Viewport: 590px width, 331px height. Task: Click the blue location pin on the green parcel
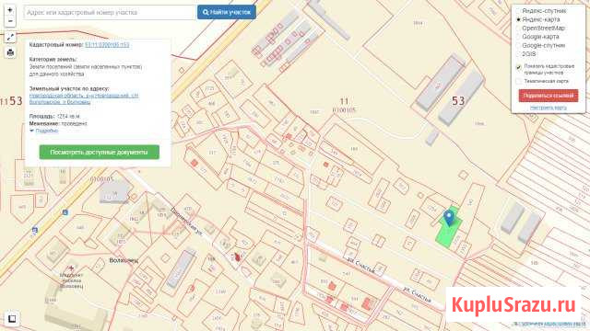pos(449,218)
